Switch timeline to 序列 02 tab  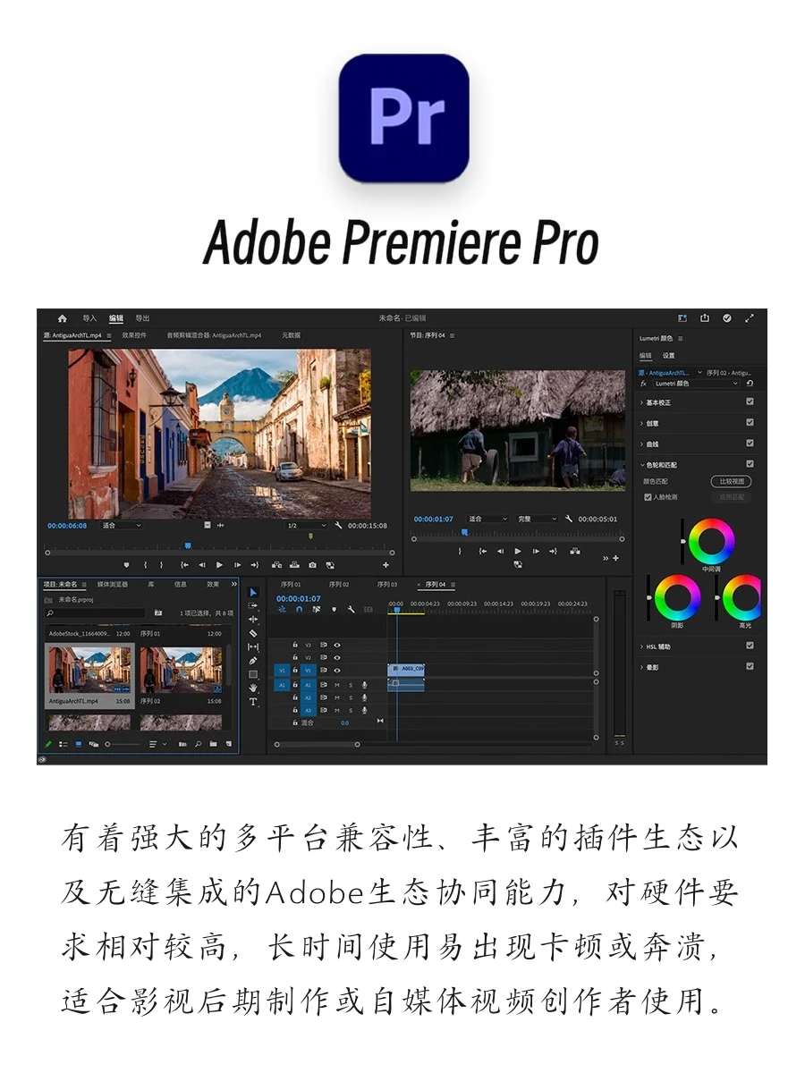(x=339, y=585)
